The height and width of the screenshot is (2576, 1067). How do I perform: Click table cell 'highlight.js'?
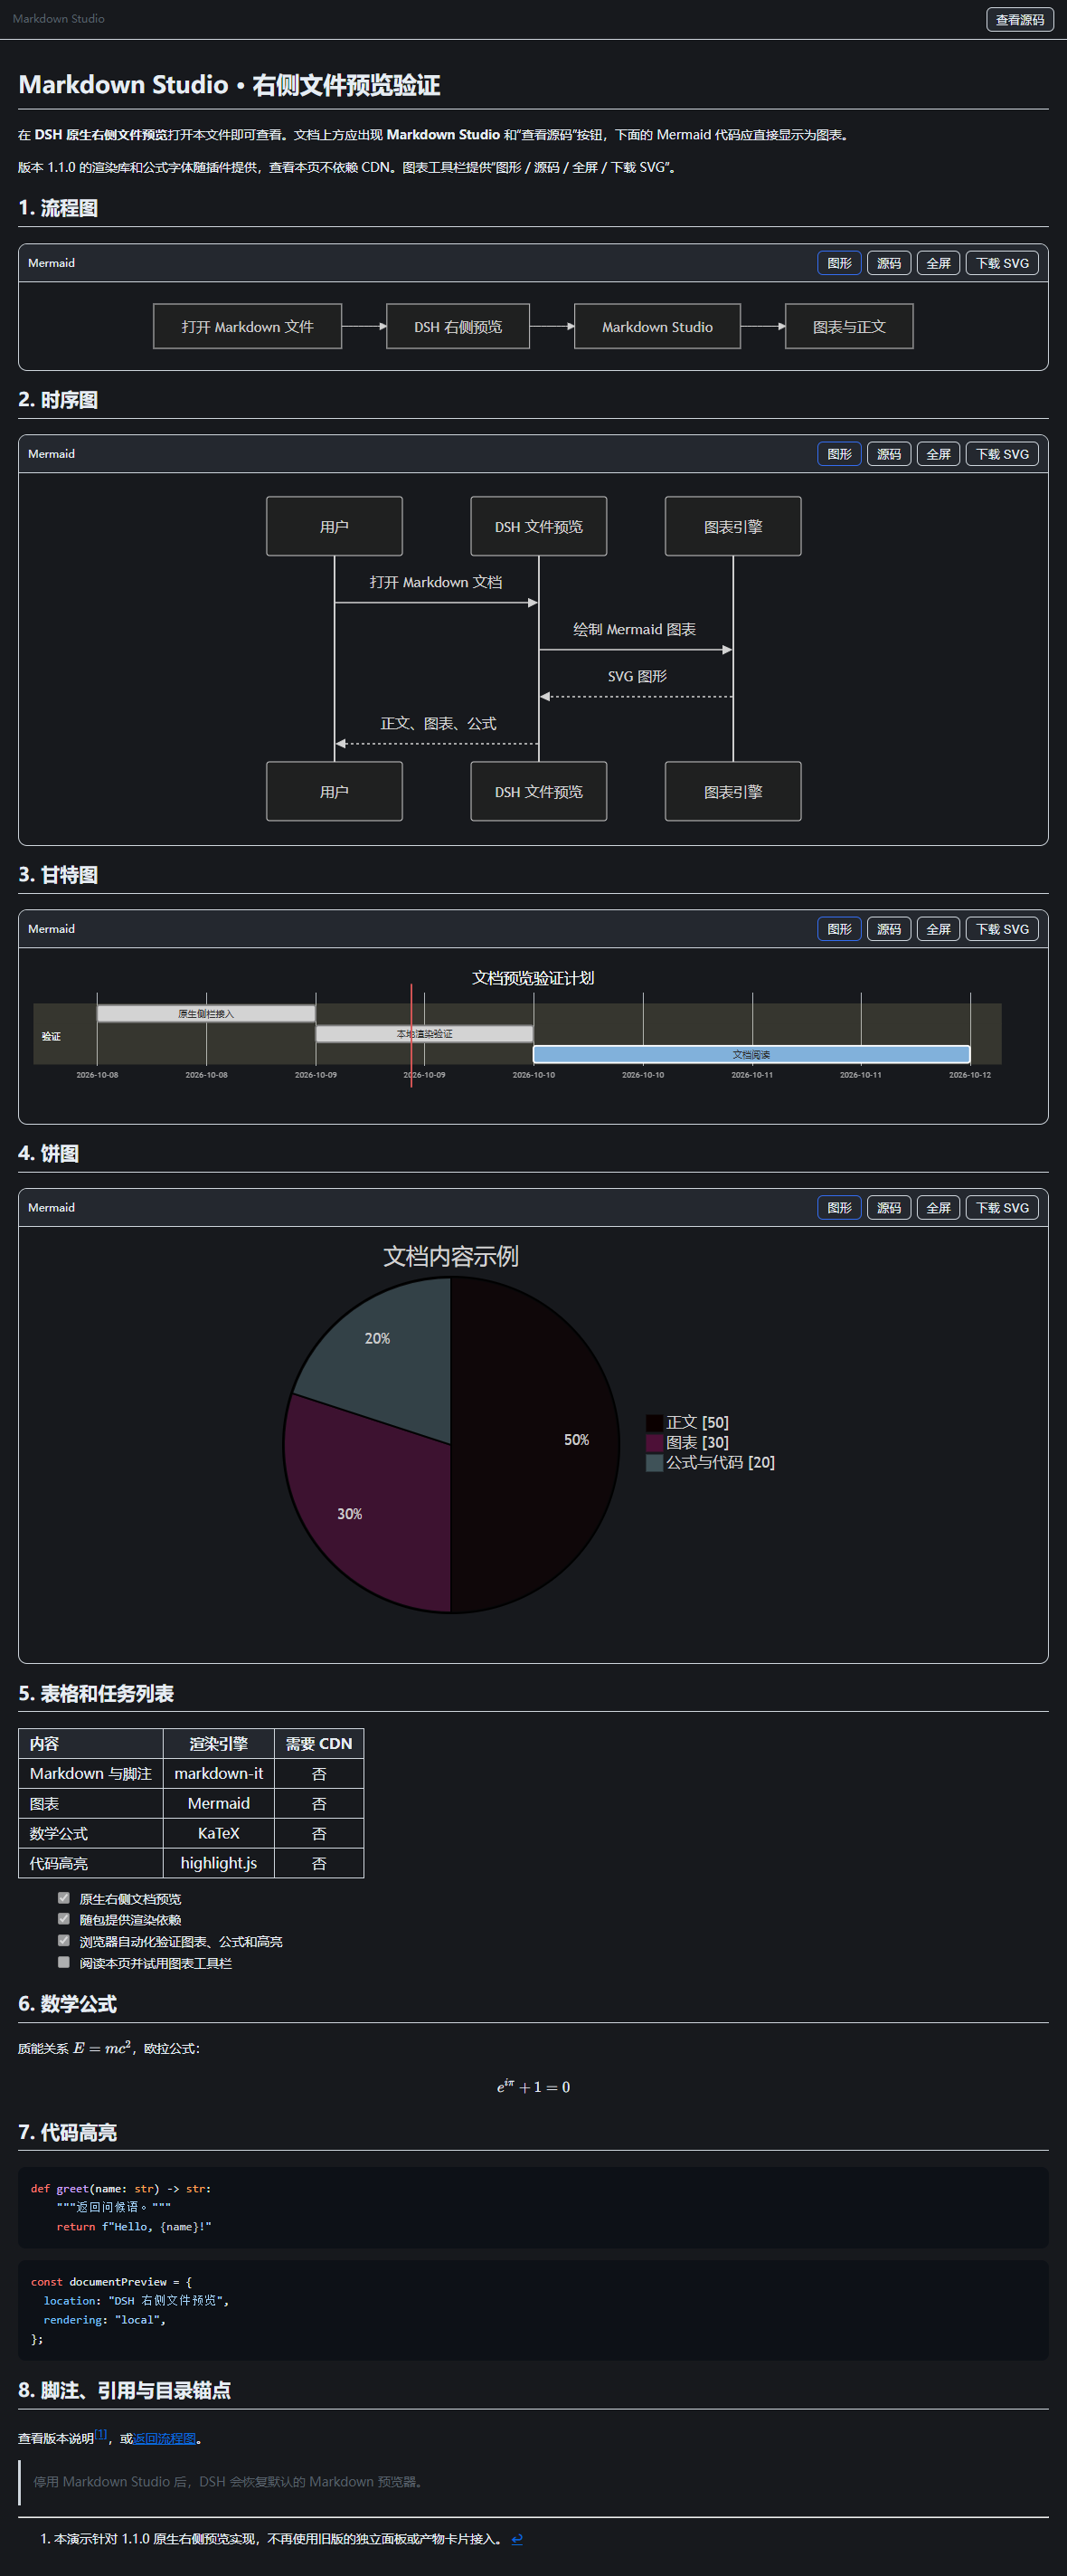219,1863
